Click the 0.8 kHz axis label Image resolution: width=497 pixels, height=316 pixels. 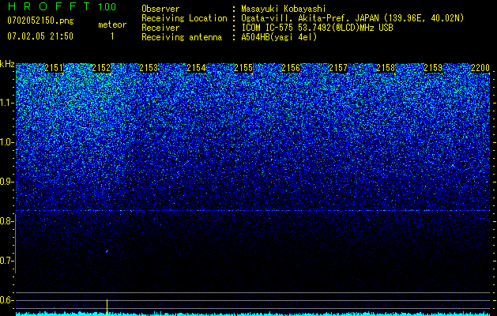tap(7, 221)
